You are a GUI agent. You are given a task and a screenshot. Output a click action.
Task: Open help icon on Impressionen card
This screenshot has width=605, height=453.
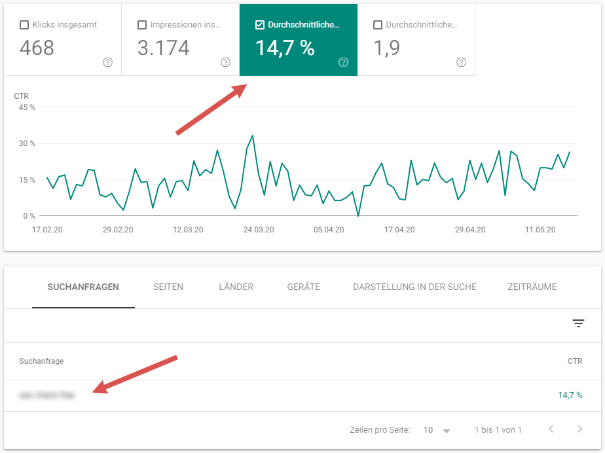(226, 62)
